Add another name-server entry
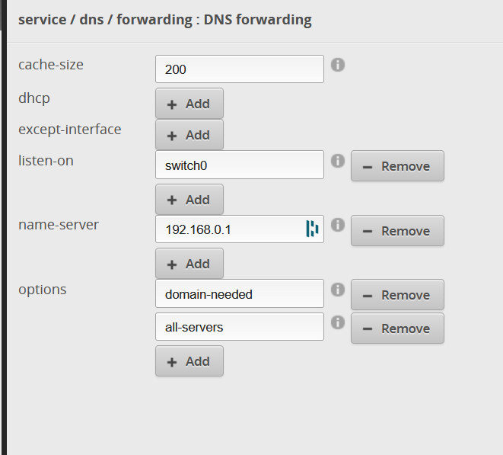The width and height of the screenshot is (503, 455). click(x=189, y=264)
